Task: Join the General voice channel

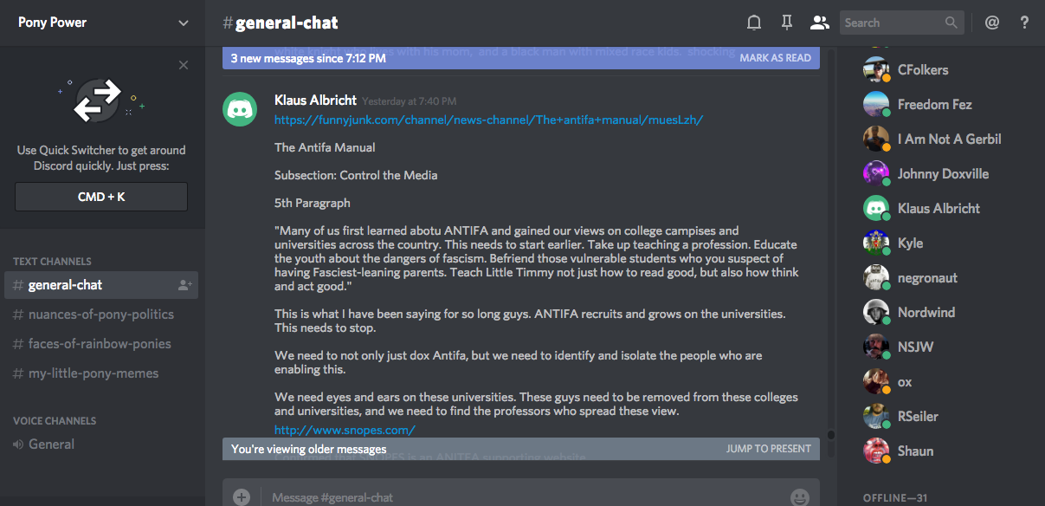Action: pos(51,444)
